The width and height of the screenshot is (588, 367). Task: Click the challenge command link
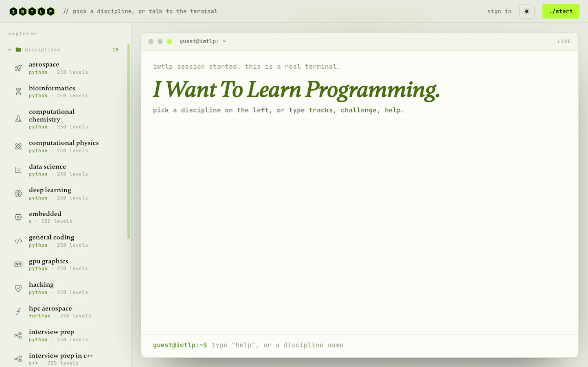coord(359,110)
